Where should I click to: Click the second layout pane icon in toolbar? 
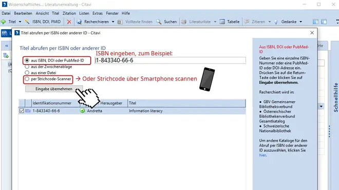click(x=324, y=22)
